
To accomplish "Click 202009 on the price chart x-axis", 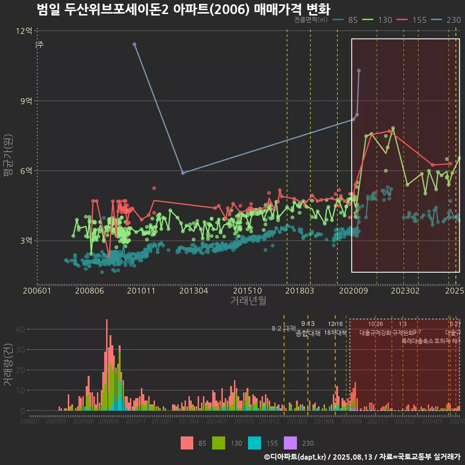I will 354,291.
